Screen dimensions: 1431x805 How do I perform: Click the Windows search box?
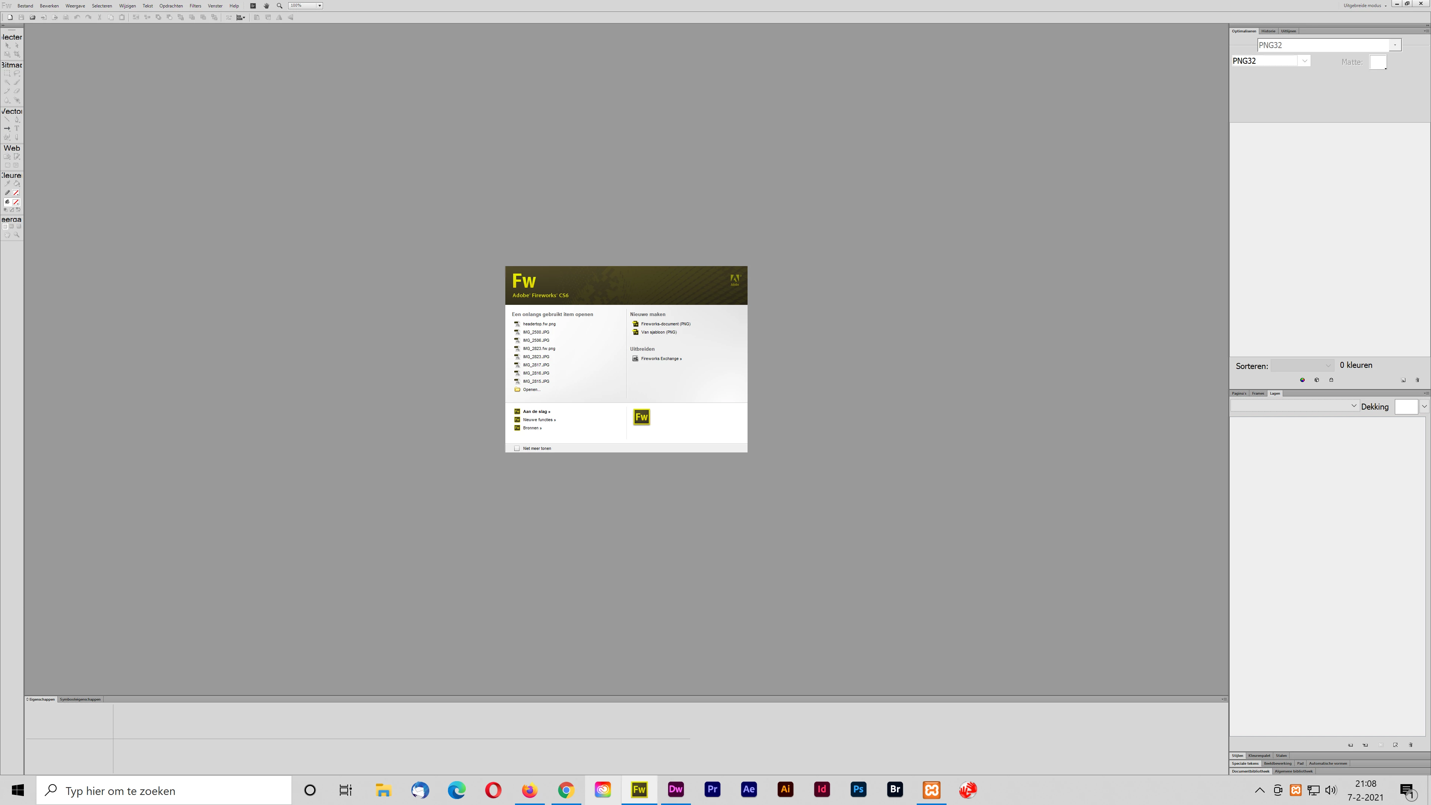coord(164,790)
